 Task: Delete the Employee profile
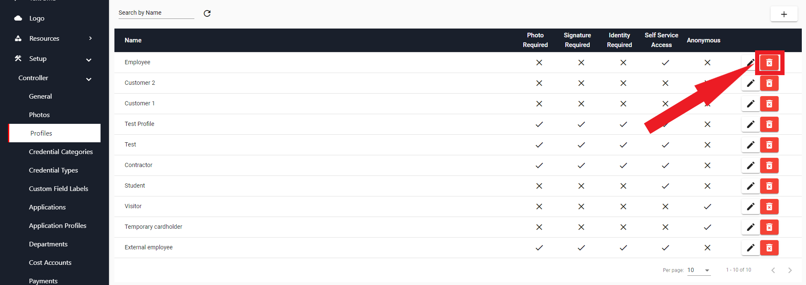[769, 63]
